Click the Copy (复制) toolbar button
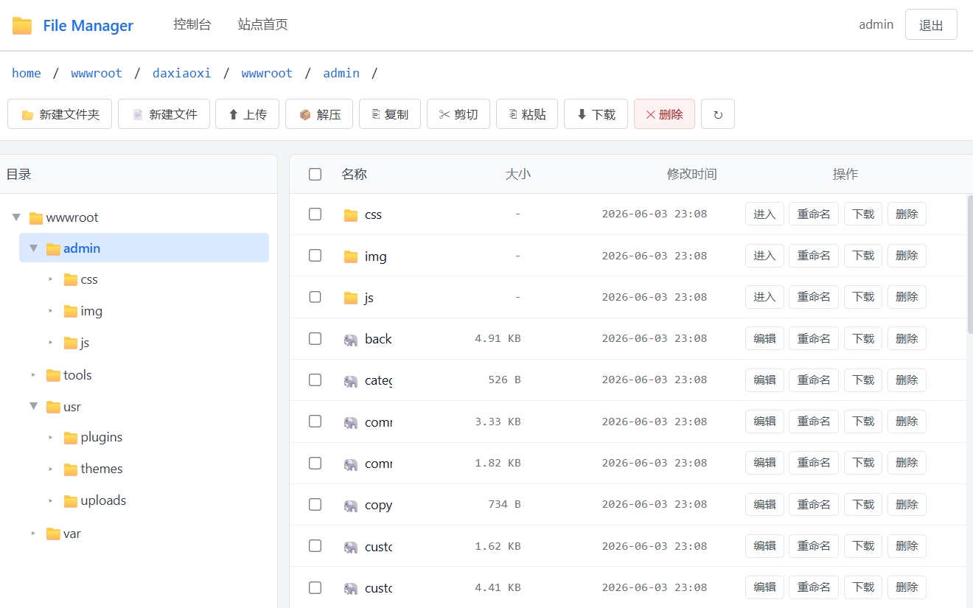 pyautogui.click(x=390, y=114)
